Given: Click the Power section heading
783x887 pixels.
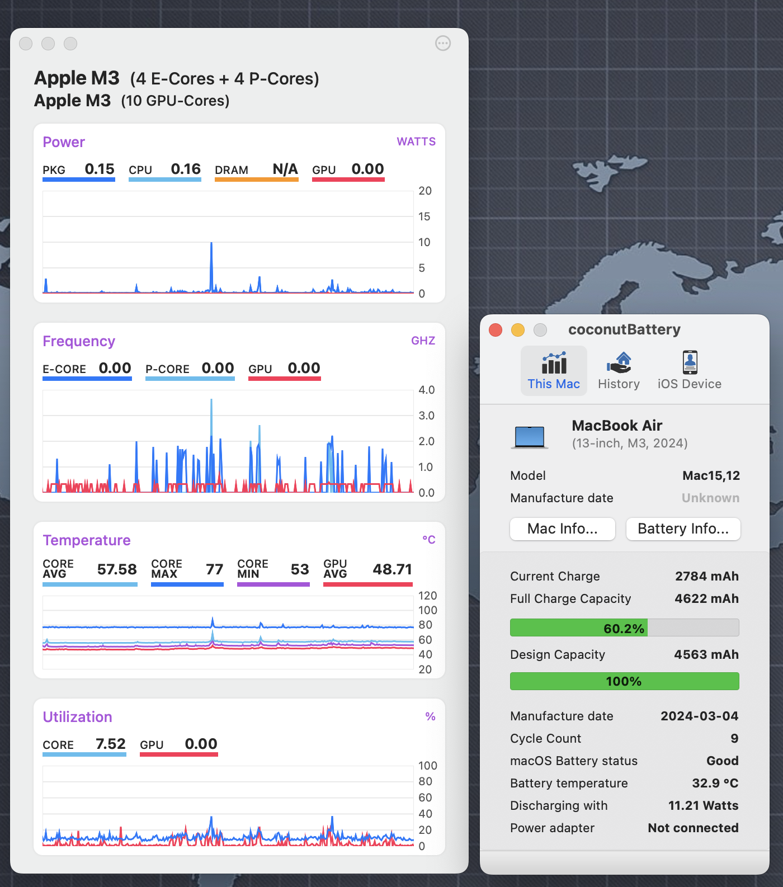Looking at the screenshot, I should coord(64,142).
